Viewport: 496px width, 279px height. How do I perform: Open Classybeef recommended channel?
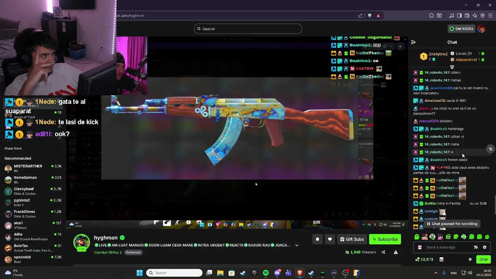33,191
